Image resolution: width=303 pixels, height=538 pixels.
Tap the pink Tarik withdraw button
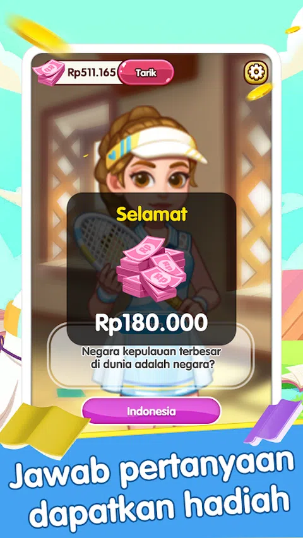pos(146,73)
